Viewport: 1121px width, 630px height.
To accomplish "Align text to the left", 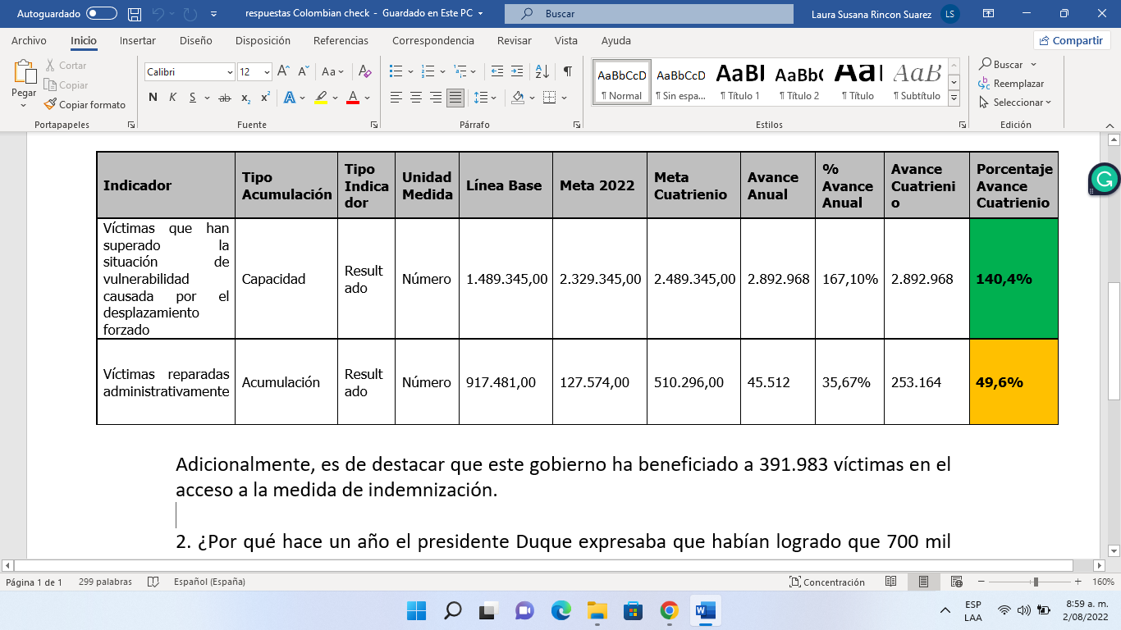I will (396, 97).
